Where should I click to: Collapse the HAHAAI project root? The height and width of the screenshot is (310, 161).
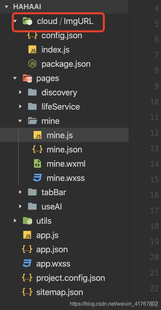[6, 7]
